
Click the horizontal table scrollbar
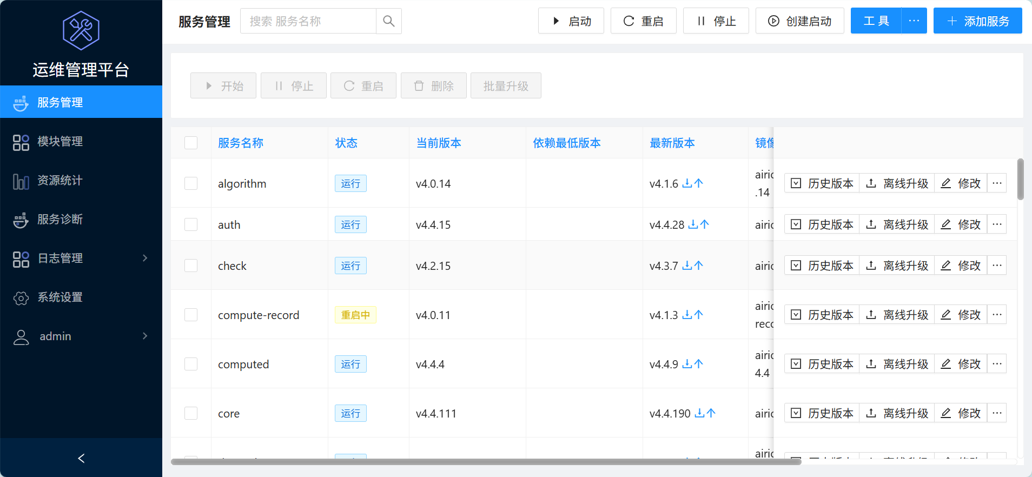(486, 461)
